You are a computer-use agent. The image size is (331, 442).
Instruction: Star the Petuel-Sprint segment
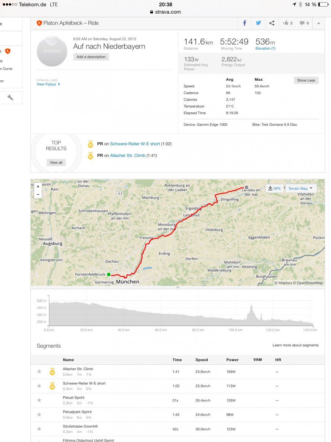click(x=39, y=400)
